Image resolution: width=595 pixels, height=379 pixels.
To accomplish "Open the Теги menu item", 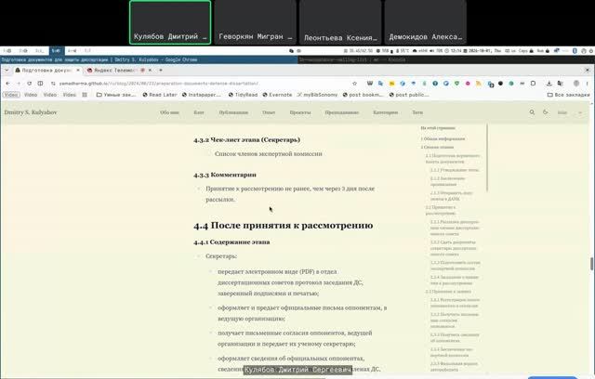I will (417, 112).
